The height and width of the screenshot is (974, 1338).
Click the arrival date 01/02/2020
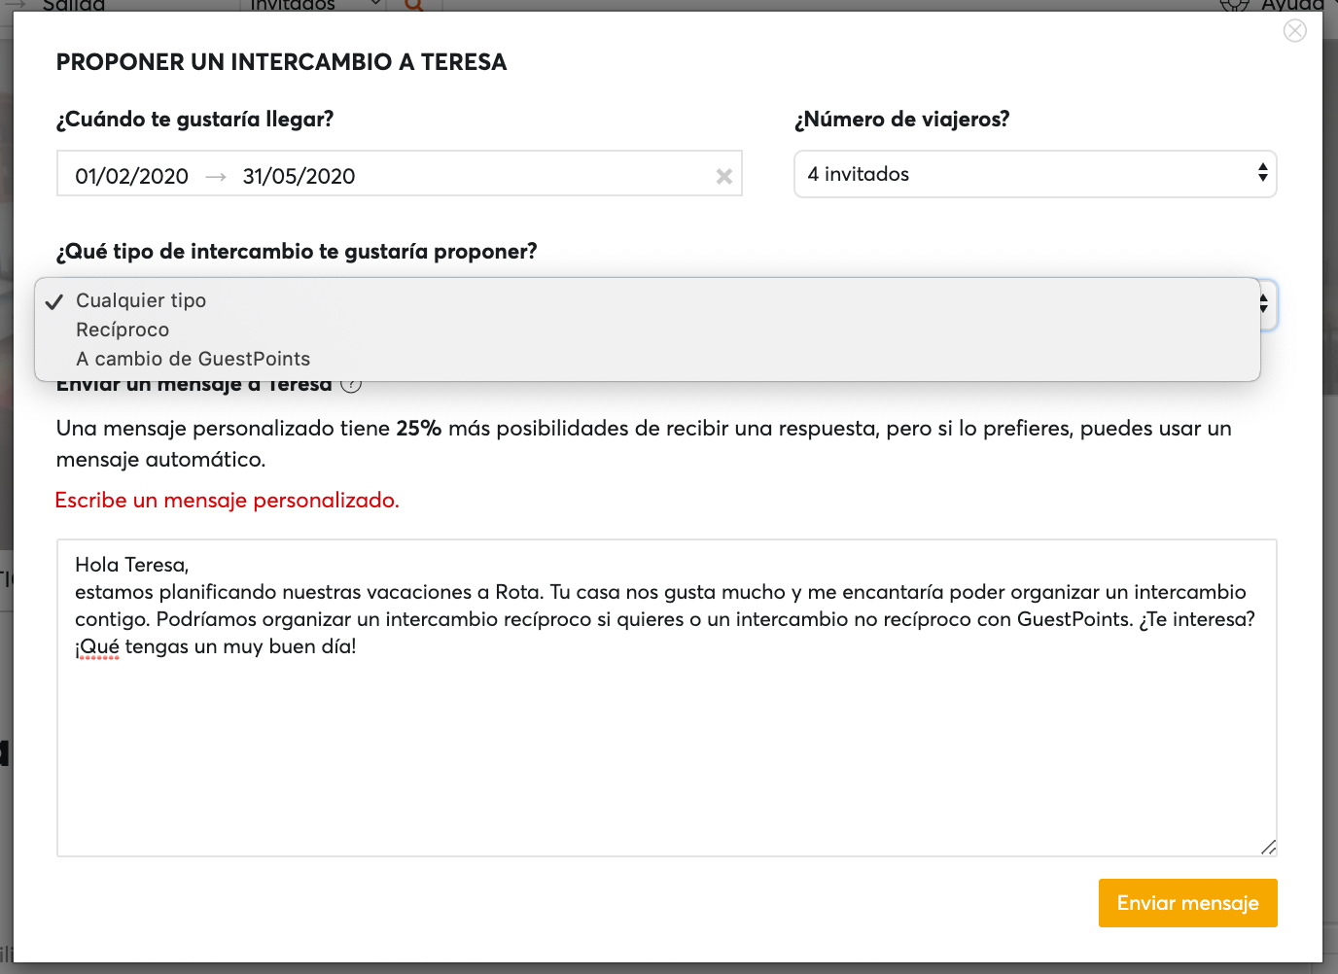132,176
